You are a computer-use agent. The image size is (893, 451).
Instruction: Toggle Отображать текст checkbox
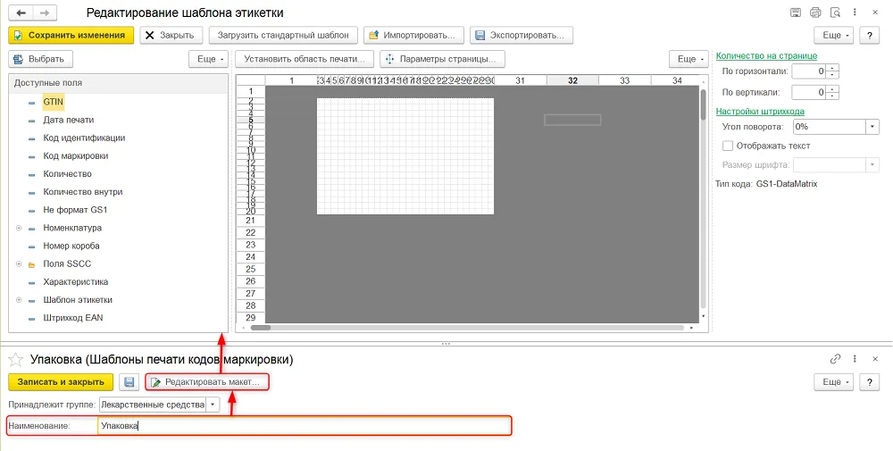[x=727, y=146]
